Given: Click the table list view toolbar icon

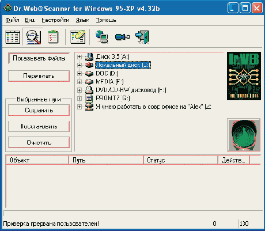Looking at the screenshot, I should click(13, 37).
